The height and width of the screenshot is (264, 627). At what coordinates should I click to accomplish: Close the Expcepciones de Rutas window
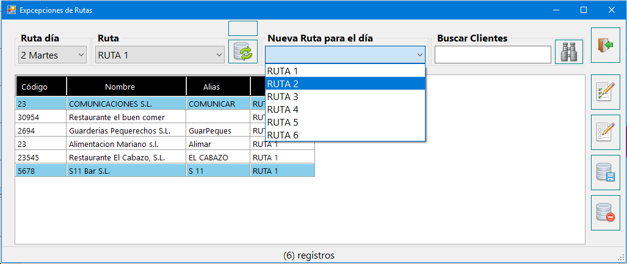tap(611, 10)
